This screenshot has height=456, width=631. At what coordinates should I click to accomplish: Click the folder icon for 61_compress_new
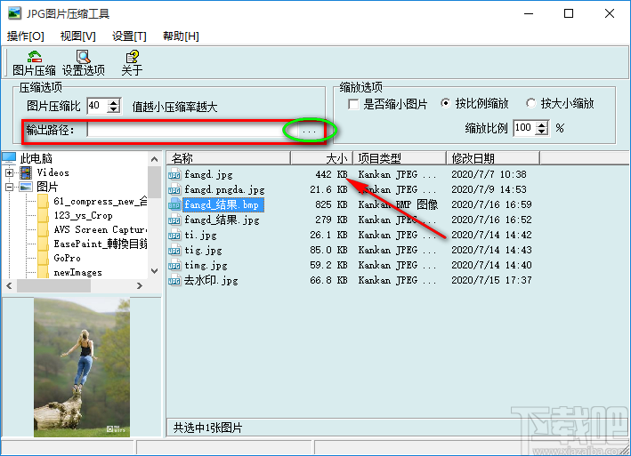point(43,201)
